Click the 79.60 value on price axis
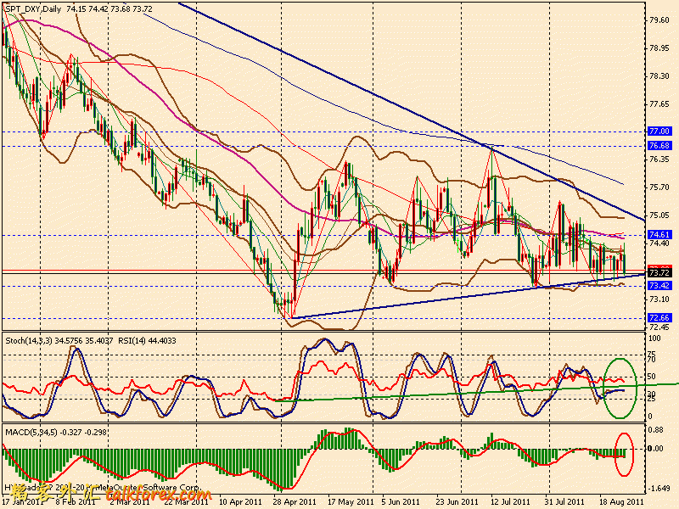Viewport: 679px width, 509px height. point(659,20)
